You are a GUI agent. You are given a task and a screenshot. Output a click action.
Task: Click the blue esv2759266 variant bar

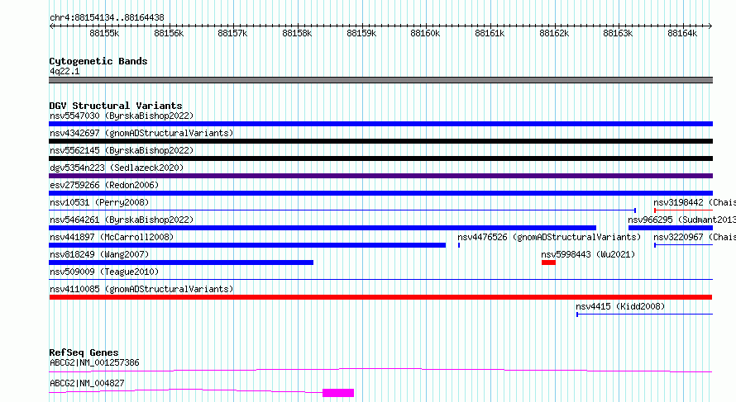click(380, 193)
